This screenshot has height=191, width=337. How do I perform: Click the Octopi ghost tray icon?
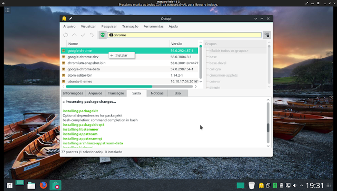pos(261,185)
